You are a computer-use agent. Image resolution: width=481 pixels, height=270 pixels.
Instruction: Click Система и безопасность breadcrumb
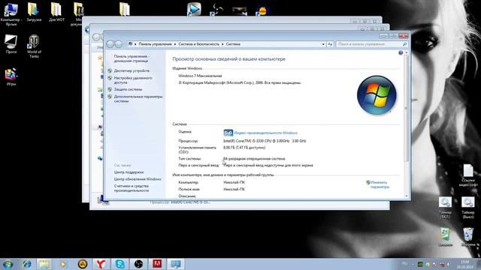[198, 44]
